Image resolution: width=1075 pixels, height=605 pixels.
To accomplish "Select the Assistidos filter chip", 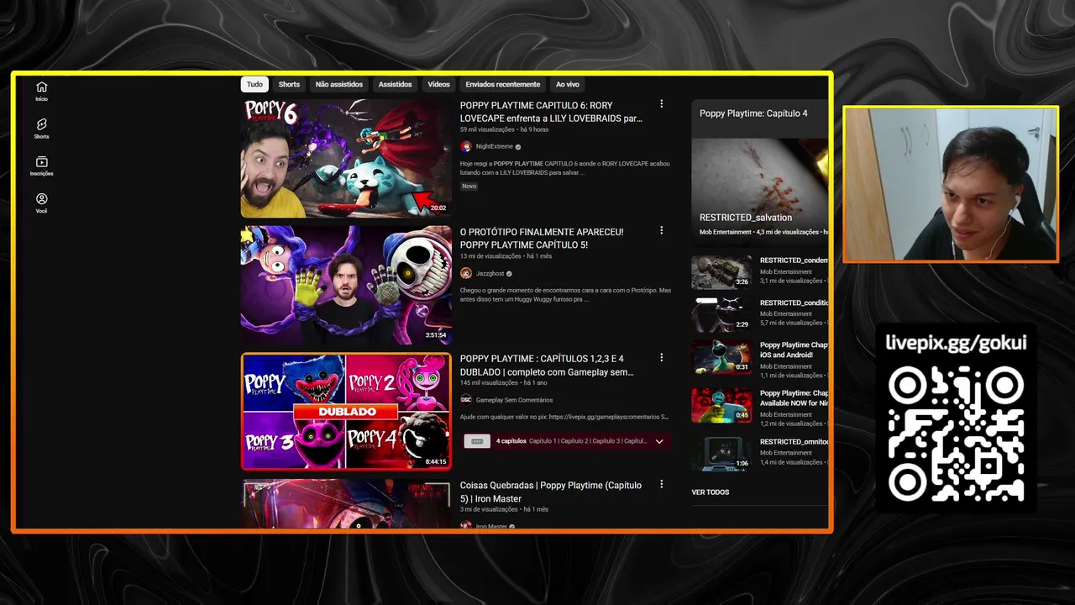I will pos(395,84).
